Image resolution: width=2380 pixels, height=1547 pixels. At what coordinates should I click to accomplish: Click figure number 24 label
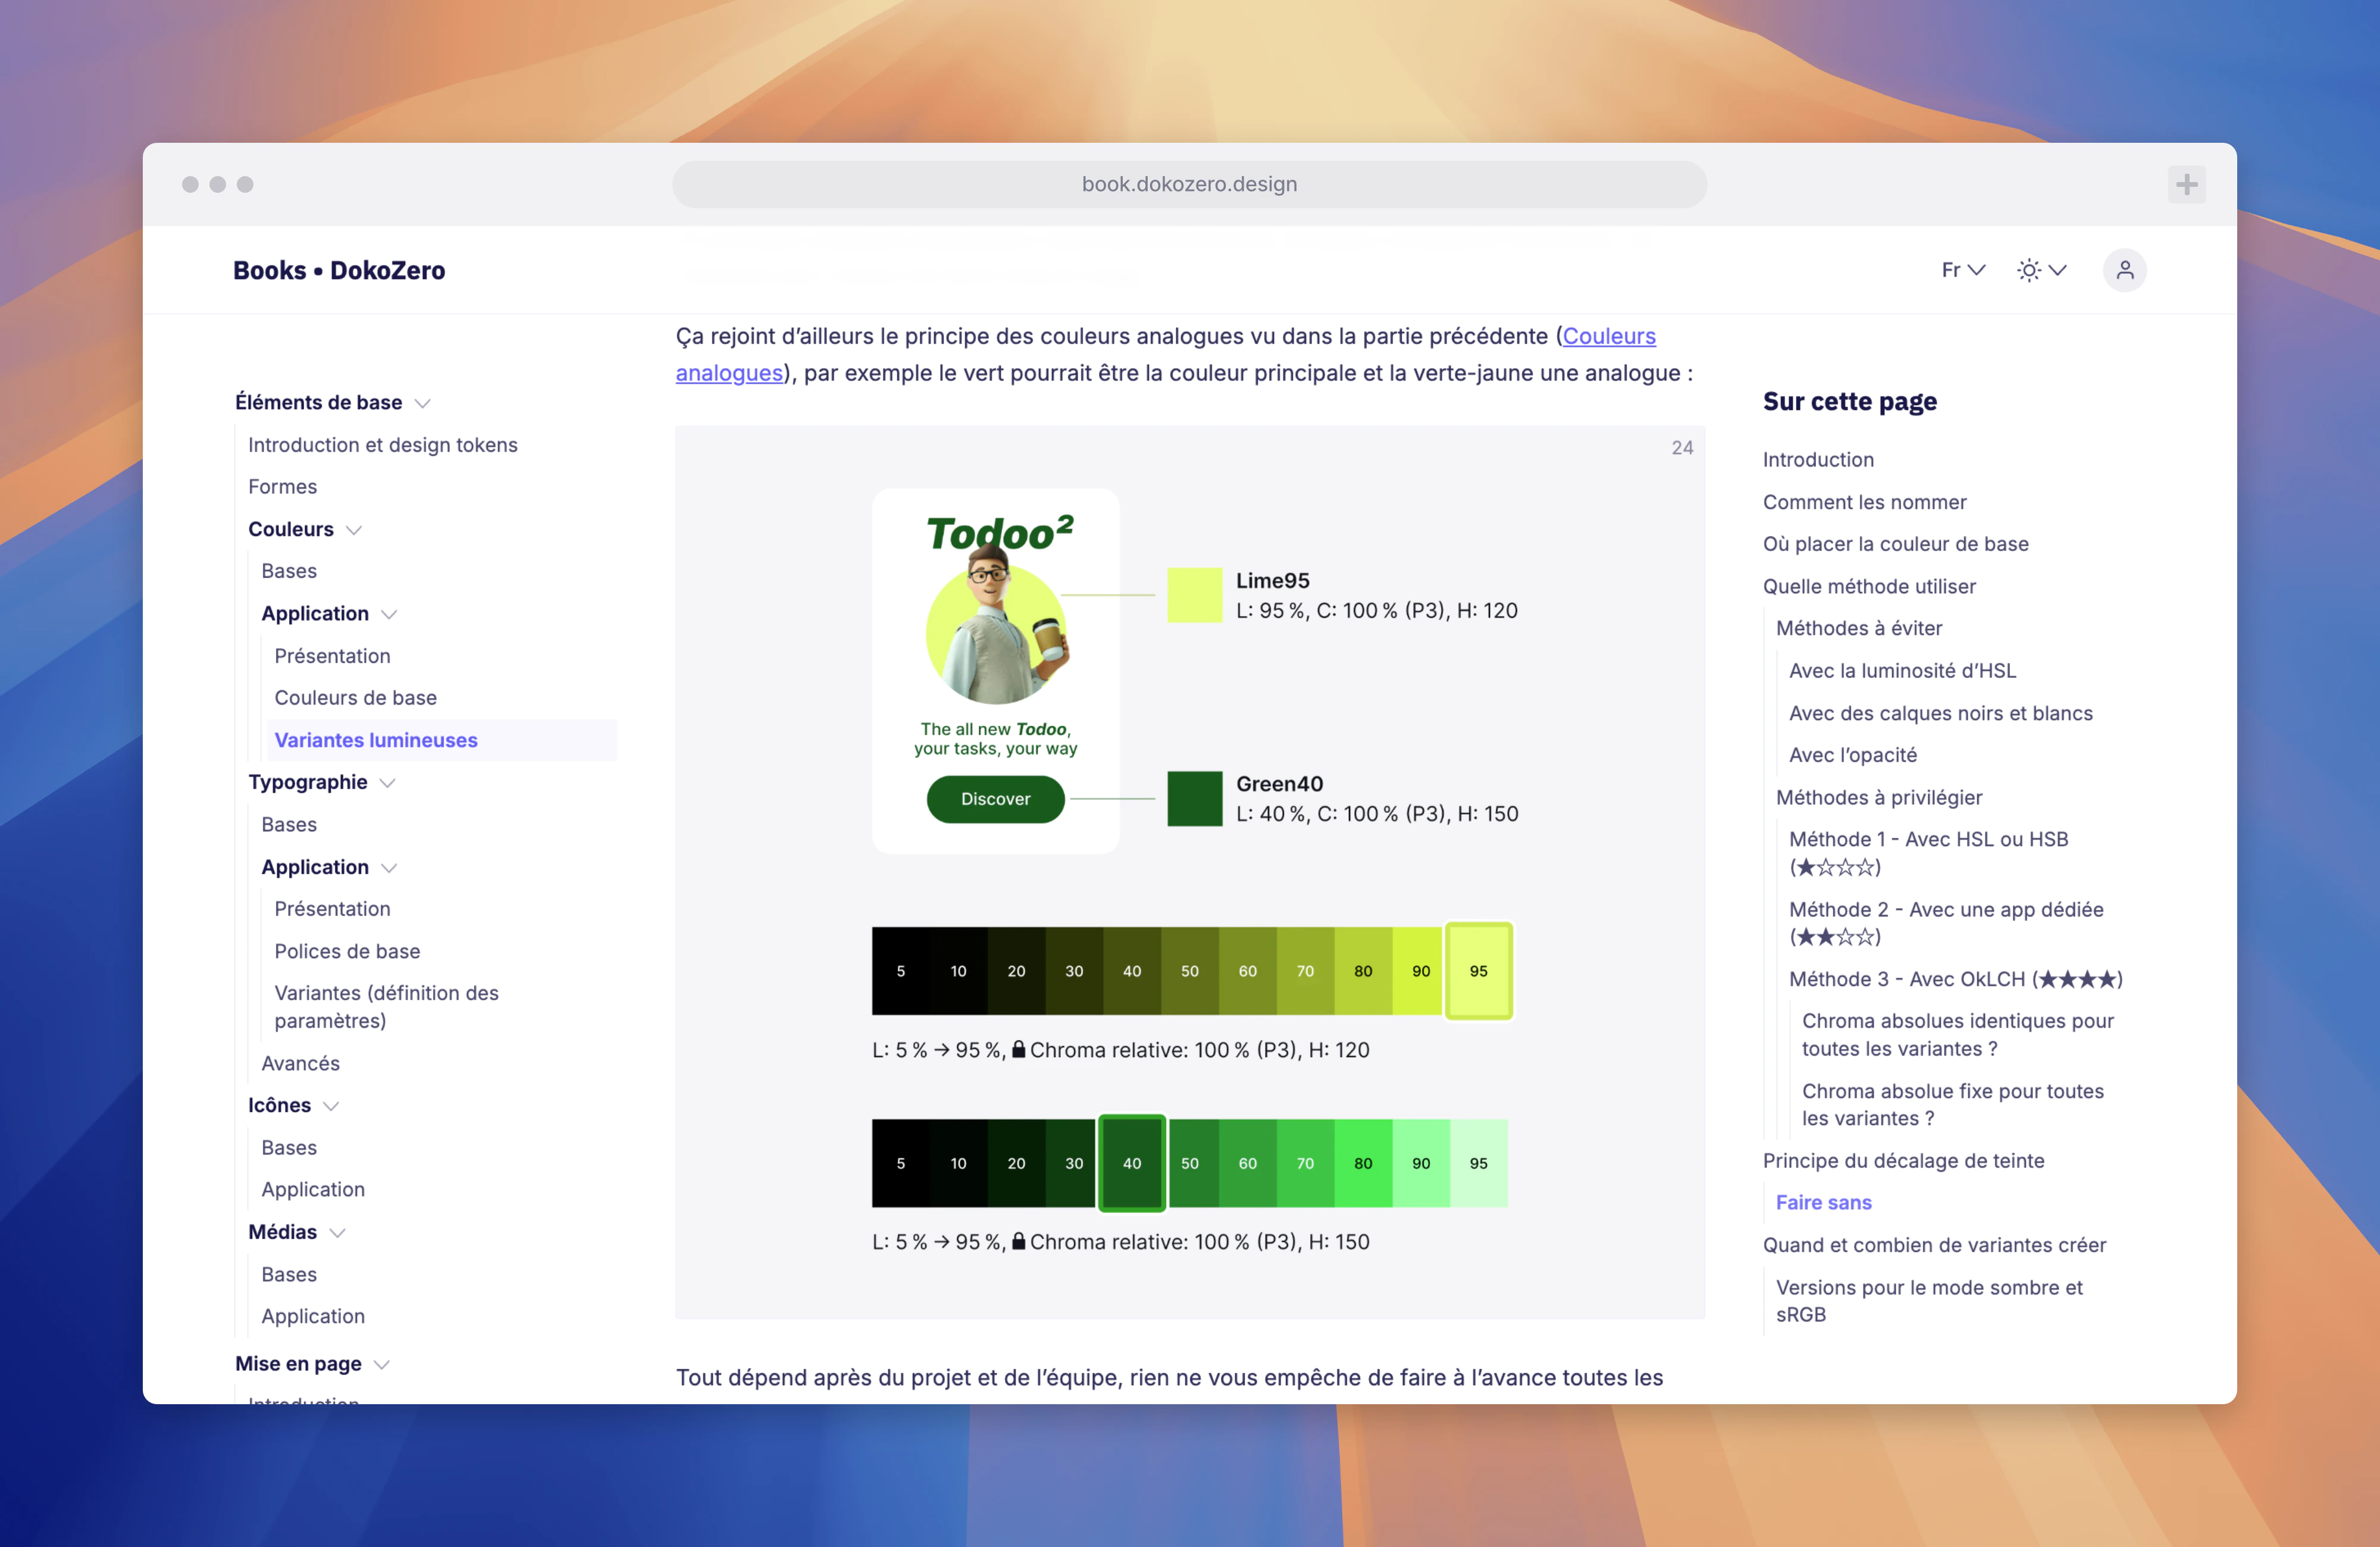point(1682,448)
